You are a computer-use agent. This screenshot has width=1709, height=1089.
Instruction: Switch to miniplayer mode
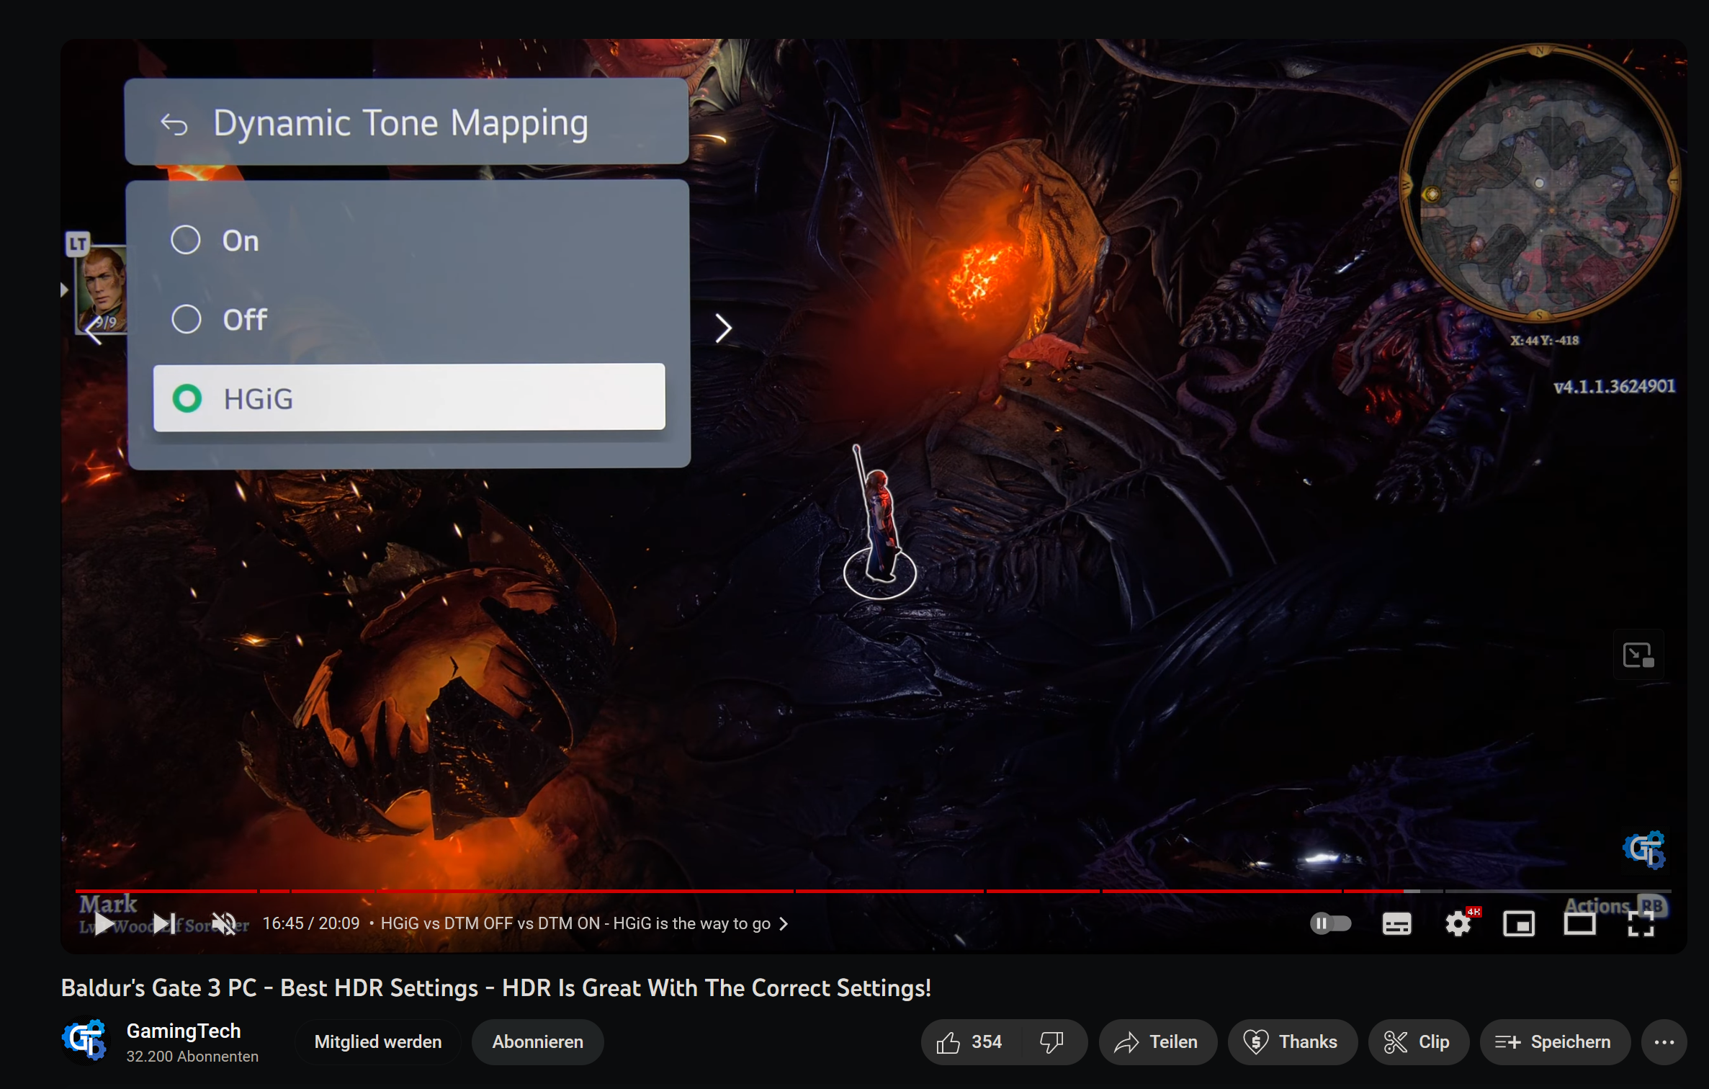(x=1520, y=923)
